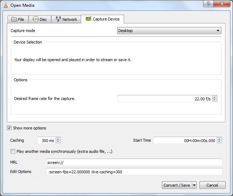Click the capture card icon on Capture Device tab
Image resolution: width=233 pixels, height=196 pixels.
pyautogui.click(x=88, y=19)
